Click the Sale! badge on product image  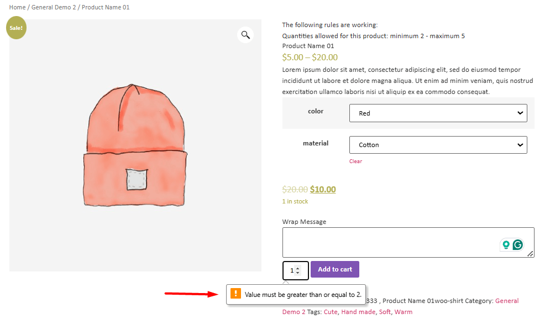[16, 28]
